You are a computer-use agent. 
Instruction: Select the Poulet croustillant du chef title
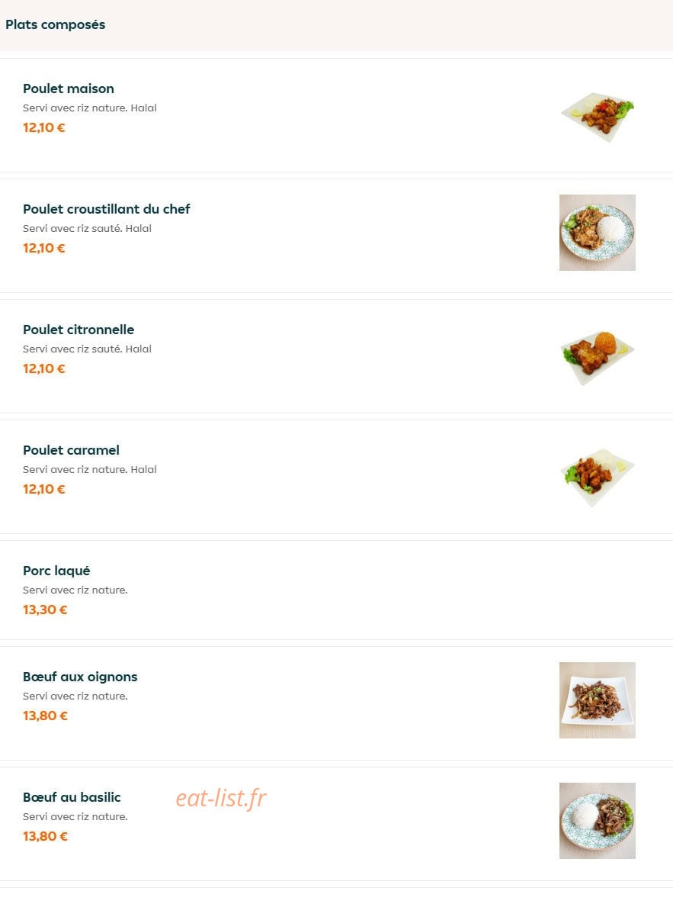[107, 209]
